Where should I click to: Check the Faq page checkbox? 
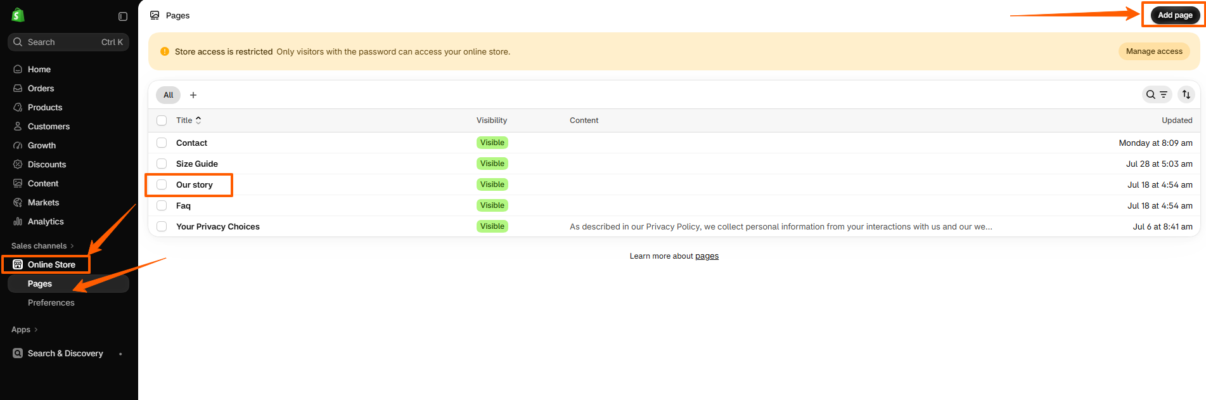click(x=162, y=205)
